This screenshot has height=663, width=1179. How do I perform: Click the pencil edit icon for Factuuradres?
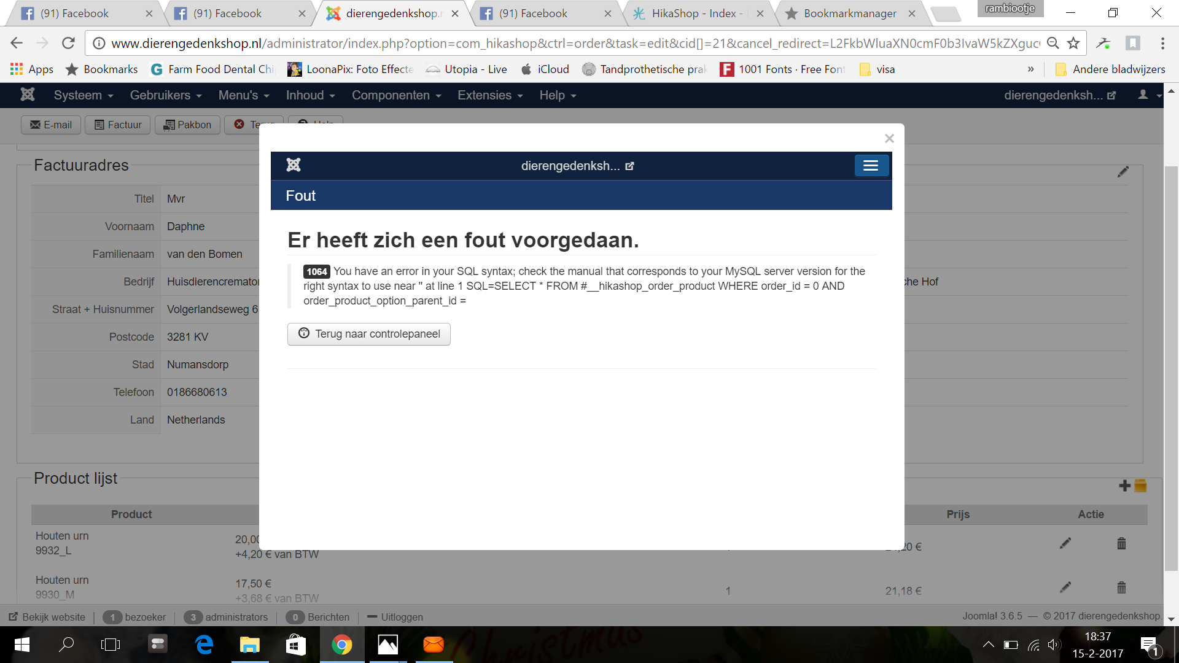[x=1123, y=173]
